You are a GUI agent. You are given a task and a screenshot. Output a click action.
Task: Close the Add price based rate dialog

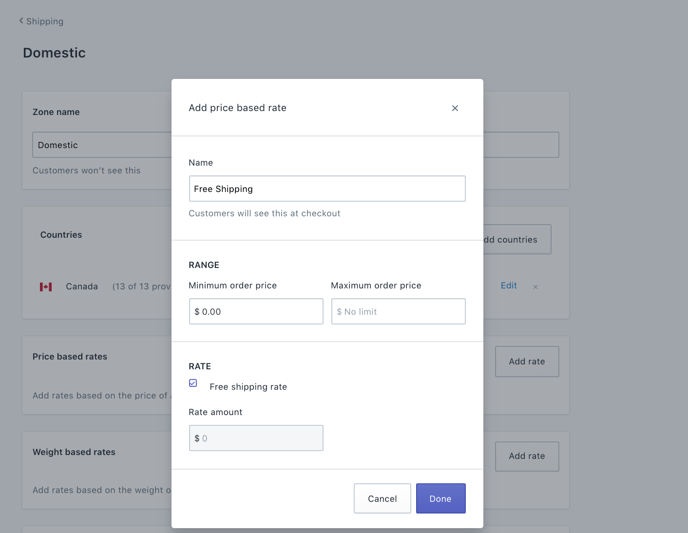pyautogui.click(x=455, y=108)
